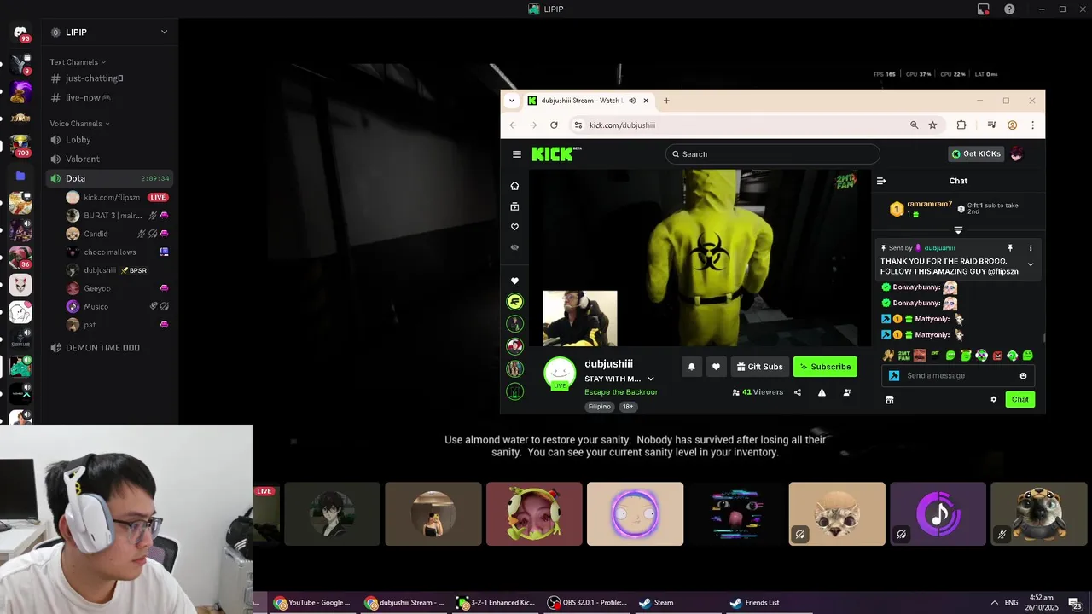Select the purple music note participant tile
This screenshot has width=1092, height=614.
(938, 513)
